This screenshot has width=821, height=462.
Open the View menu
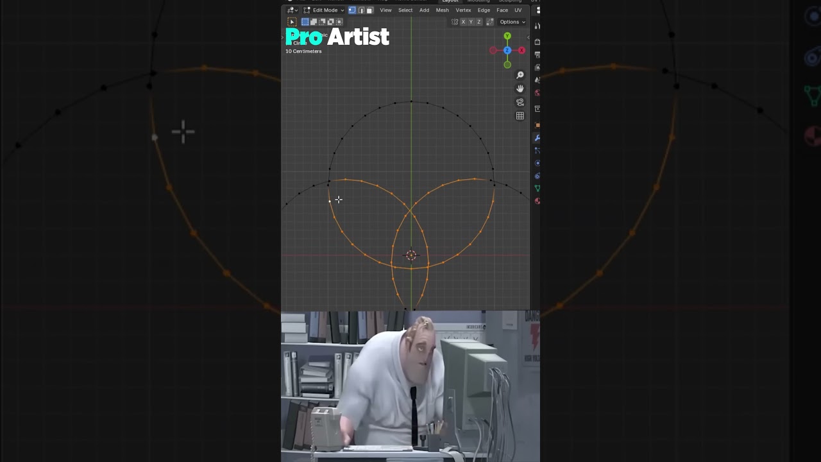coord(385,10)
